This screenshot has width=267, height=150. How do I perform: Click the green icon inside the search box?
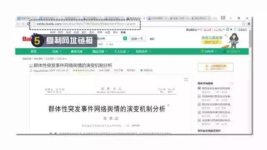125,38
